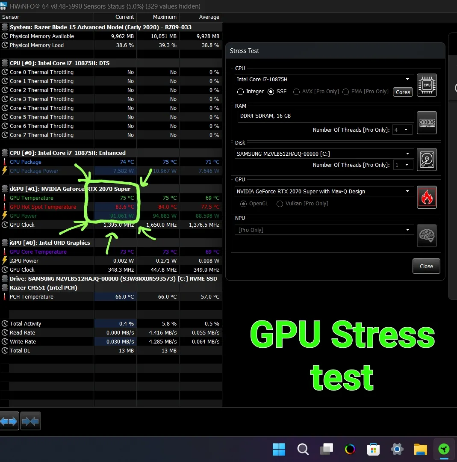Click the expand columns blue arrows icon
The image size is (457, 462).
(9, 421)
